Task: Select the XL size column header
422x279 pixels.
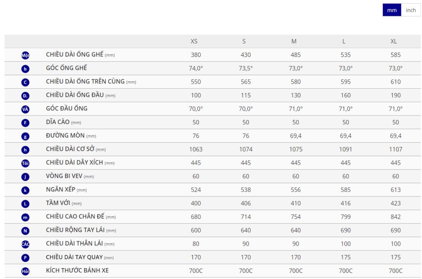Action: pos(394,41)
